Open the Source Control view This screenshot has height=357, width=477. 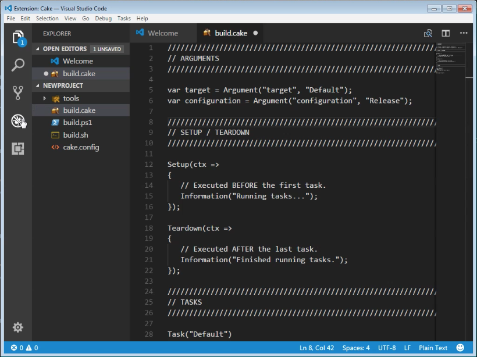tap(18, 92)
